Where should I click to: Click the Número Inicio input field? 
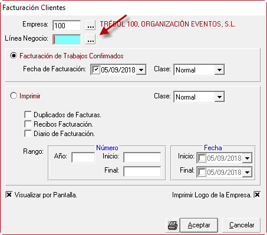pos(142,158)
